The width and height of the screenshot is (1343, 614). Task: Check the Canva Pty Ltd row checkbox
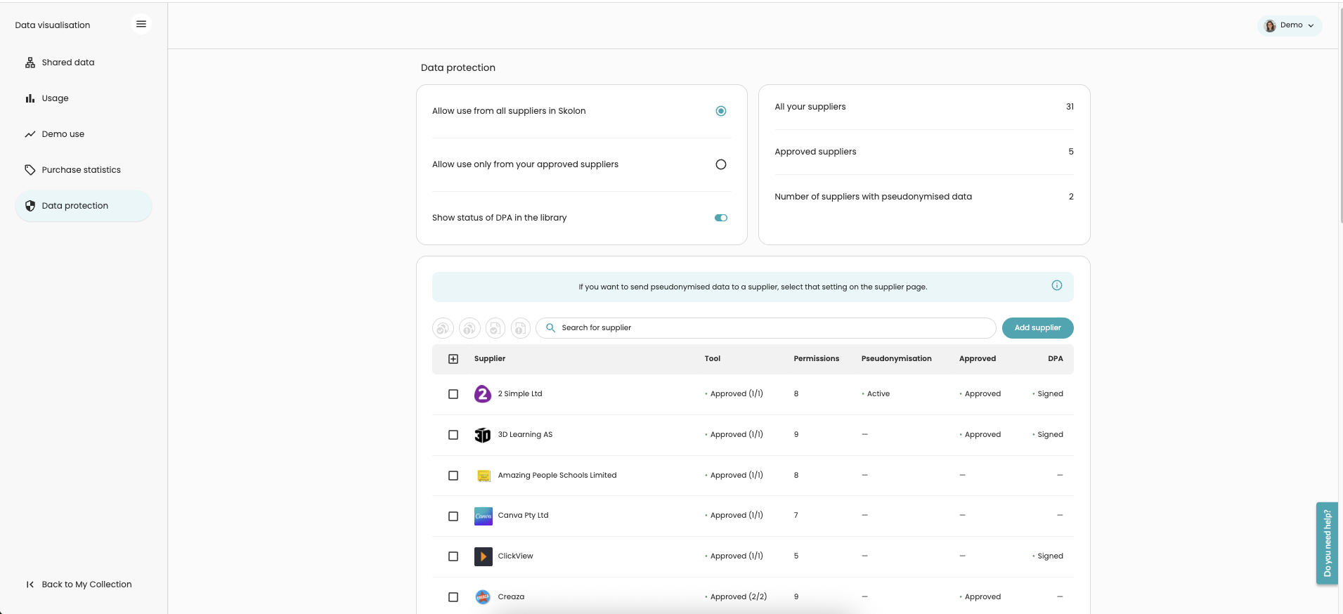[453, 516]
